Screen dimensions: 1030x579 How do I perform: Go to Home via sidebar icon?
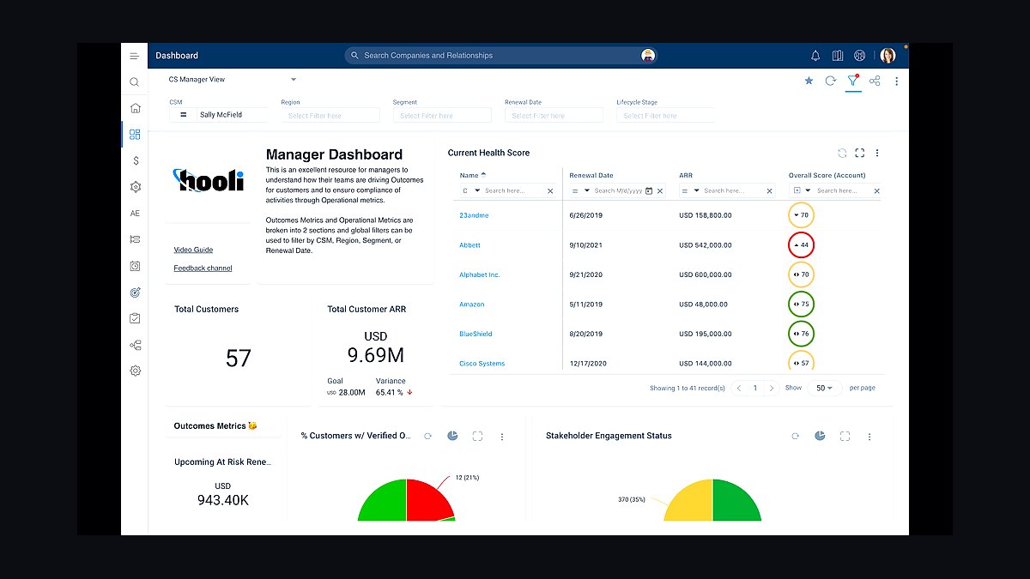pos(135,108)
